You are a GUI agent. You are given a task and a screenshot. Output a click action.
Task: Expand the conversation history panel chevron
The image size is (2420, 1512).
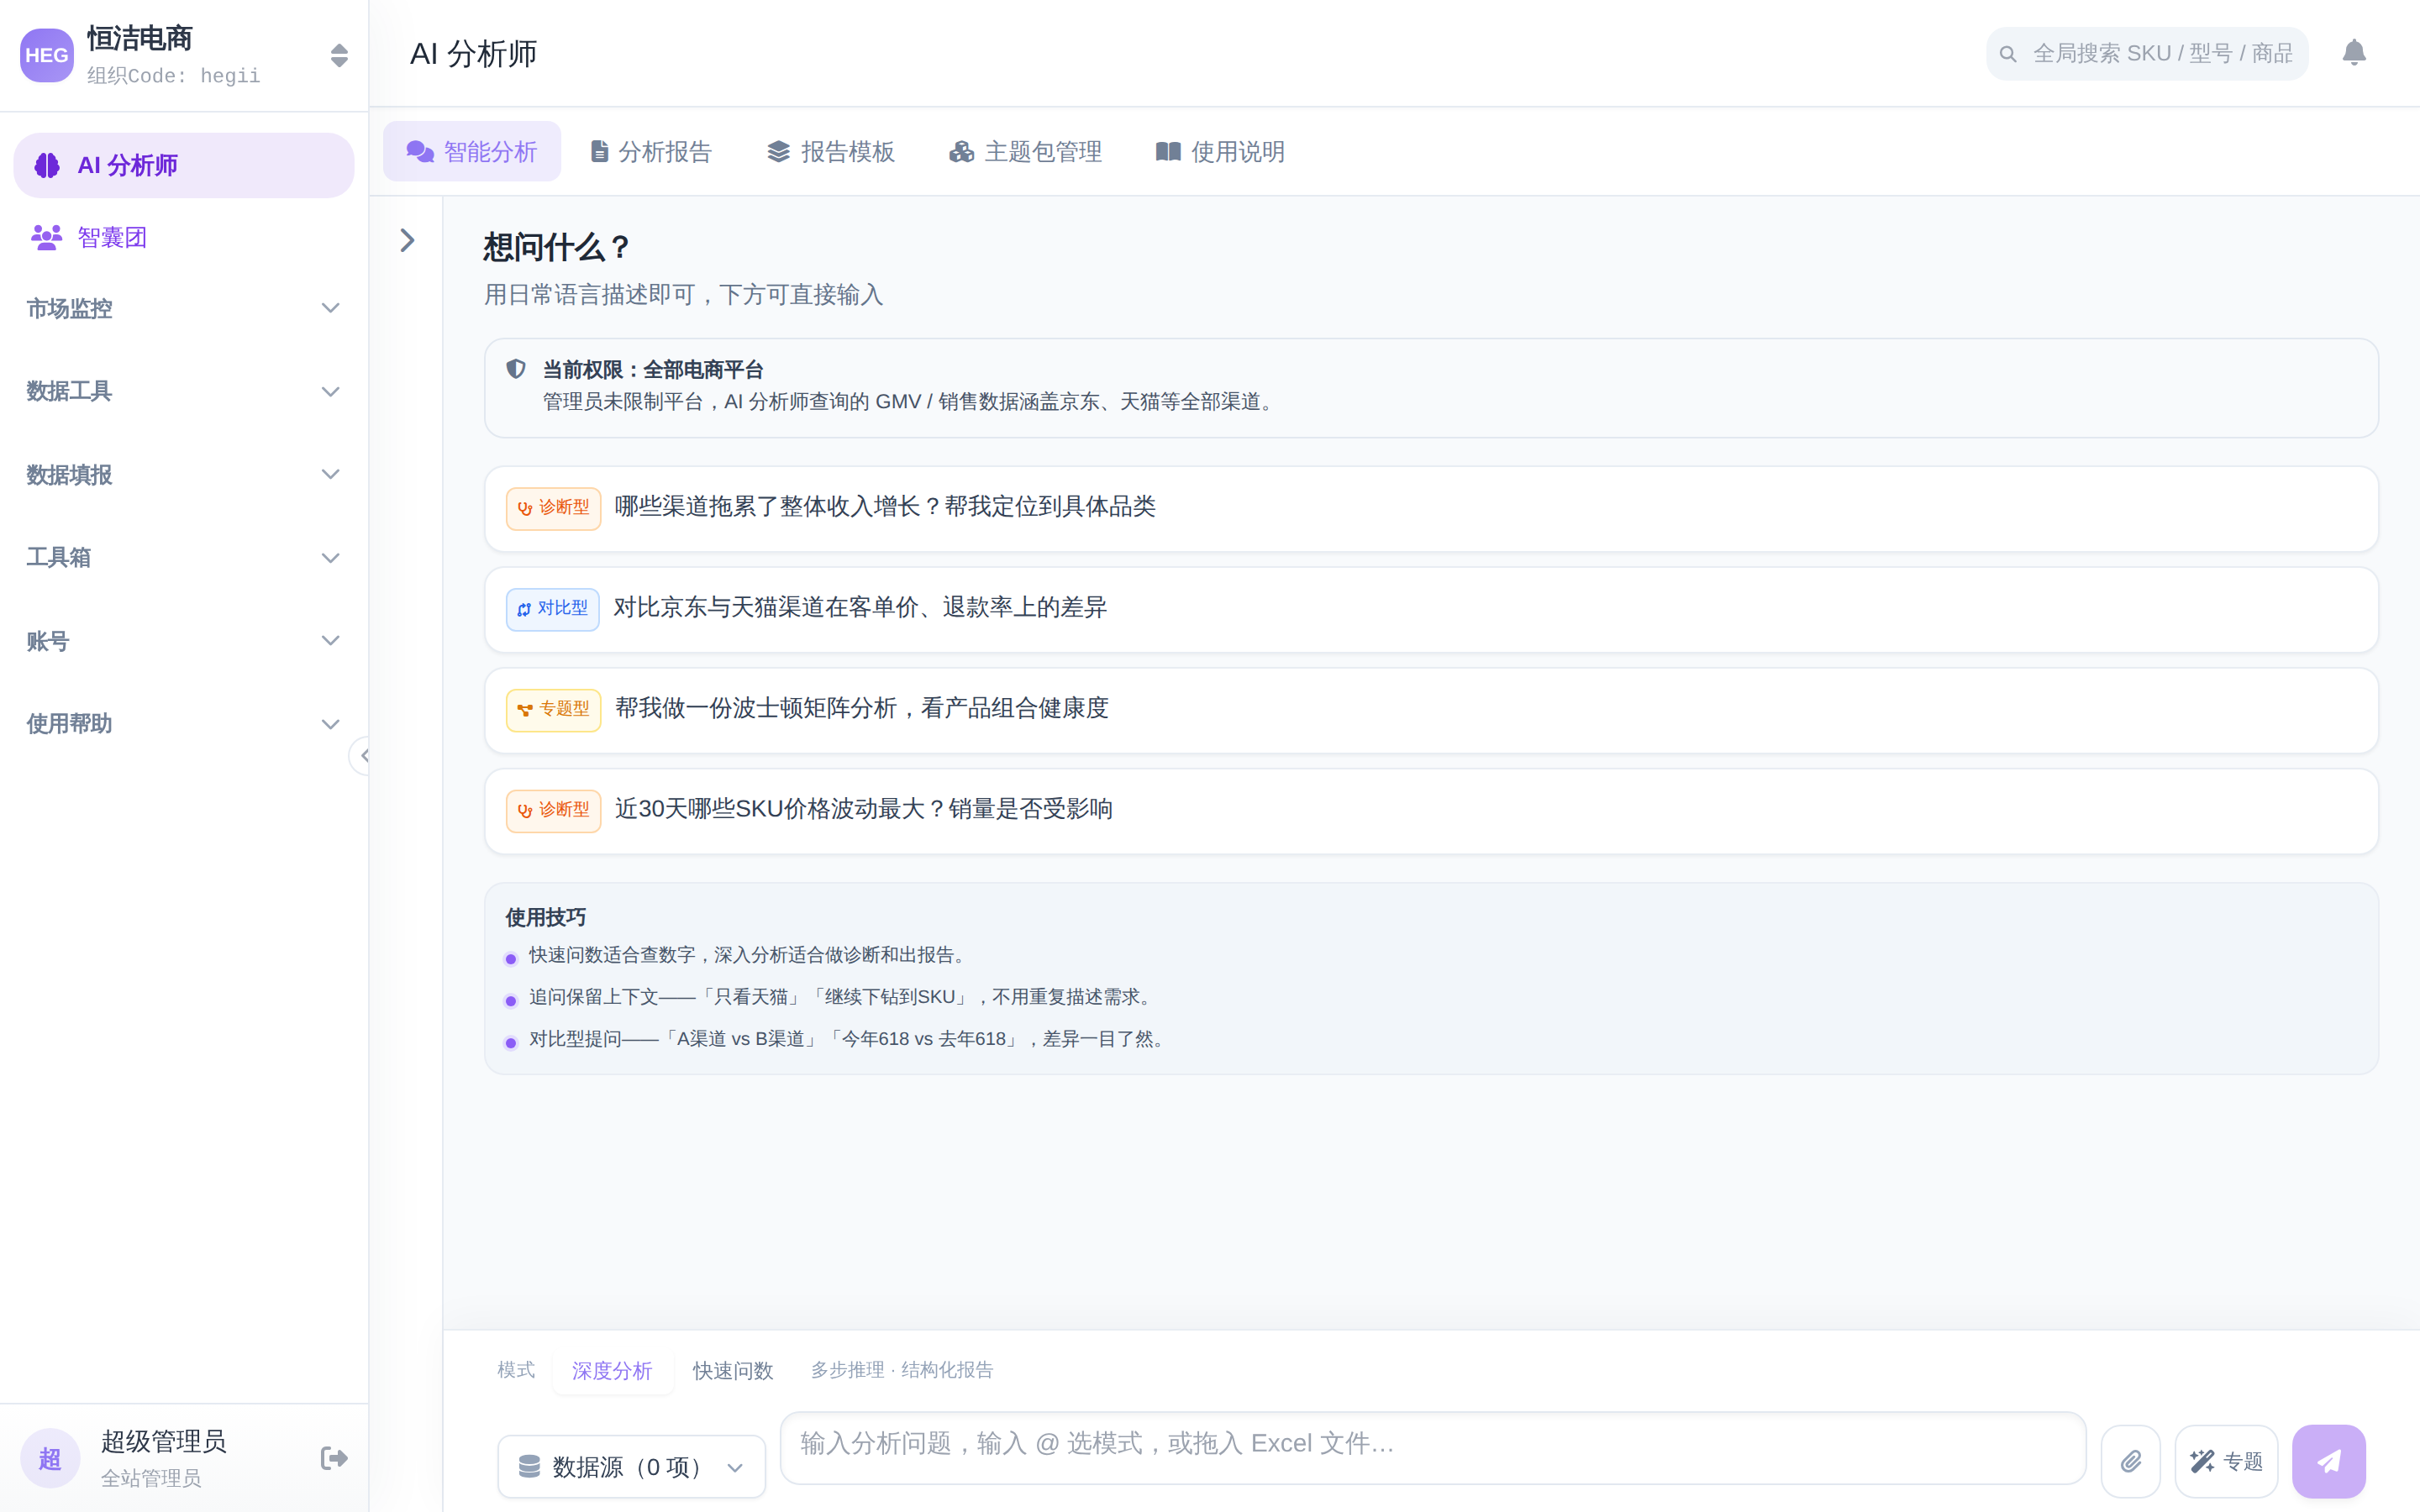(407, 240)
